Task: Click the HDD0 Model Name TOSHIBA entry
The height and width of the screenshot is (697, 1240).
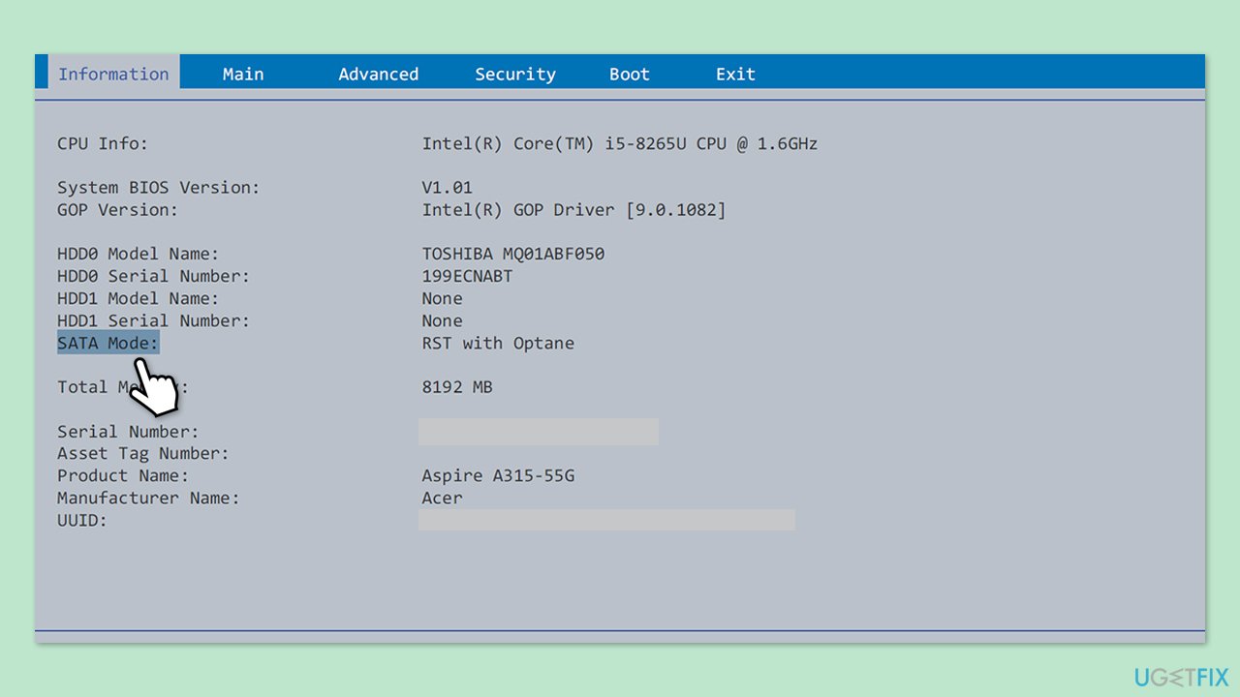Action: pyautogui.click(x=512, y=254)
